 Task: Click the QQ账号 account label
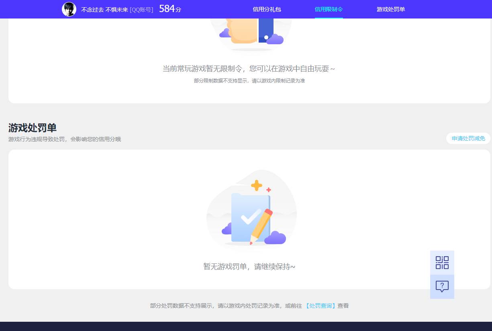(141, 10)
